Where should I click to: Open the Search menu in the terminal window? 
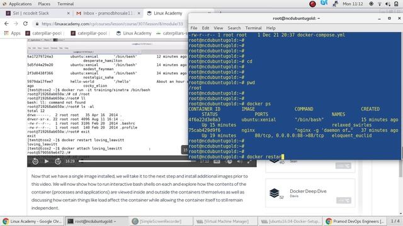[234, 28]
